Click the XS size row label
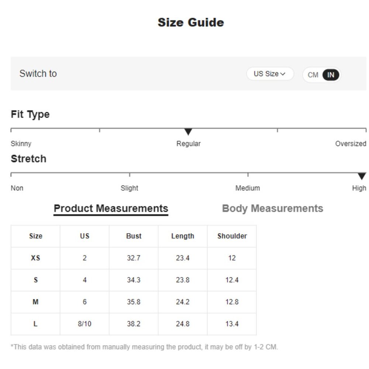The image size is (369, 369). tap(35, 258)
